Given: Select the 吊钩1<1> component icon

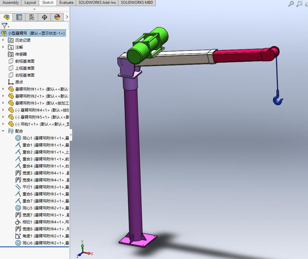Looking at the screenshot, I should [x=11, y=124].
